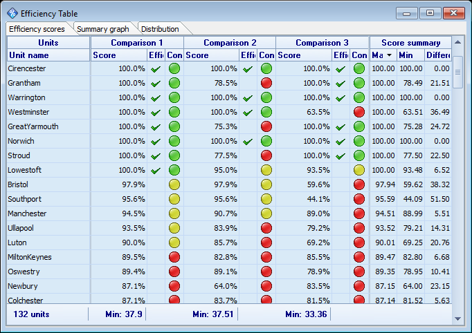Click yellow status circle for Bristol Comparison 1

[174, 185]
